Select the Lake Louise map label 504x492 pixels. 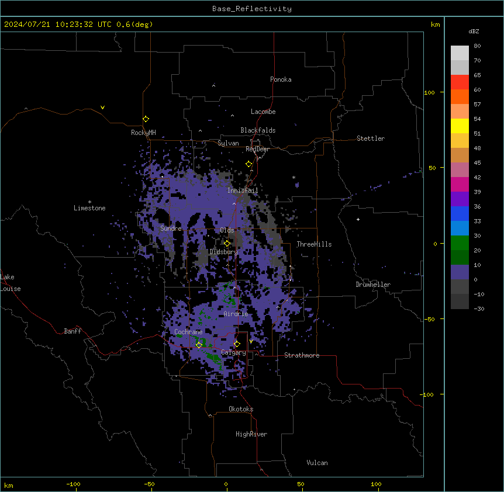tap(11, 283)
